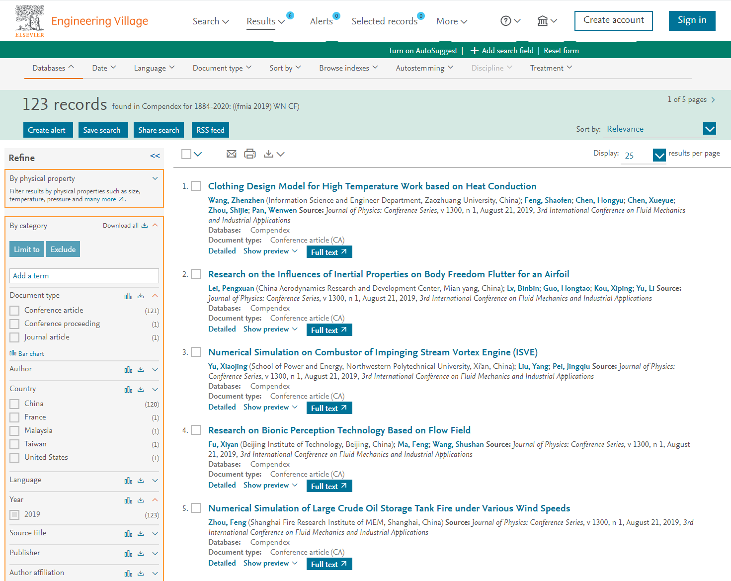Open the Results menu in header
The width and height of the screenshot is (731, 581).
click(x=266, y=21)
